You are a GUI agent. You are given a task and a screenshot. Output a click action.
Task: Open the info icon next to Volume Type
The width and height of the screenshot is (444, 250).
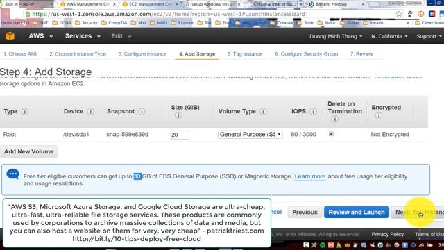pos(263,111)
